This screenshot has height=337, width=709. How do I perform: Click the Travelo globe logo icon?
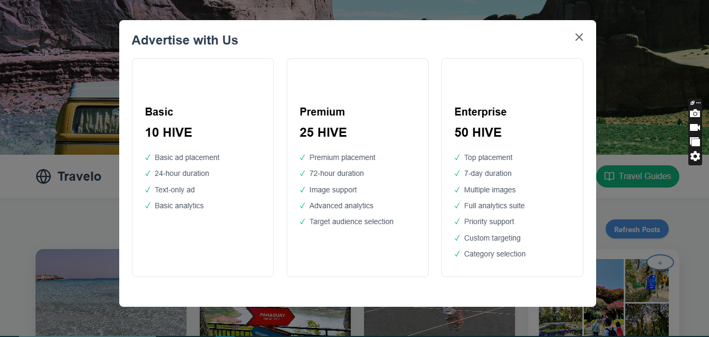click(x=43, y=176)
